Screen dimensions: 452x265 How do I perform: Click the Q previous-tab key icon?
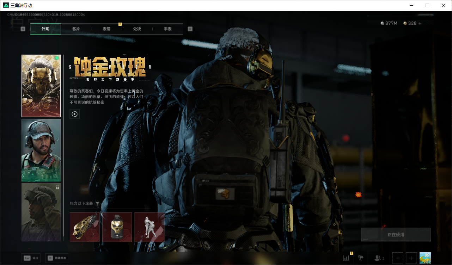click(x=23, y=29)
